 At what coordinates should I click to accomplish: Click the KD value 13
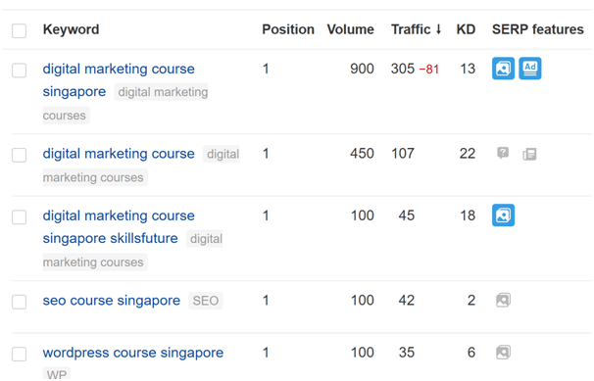(x=468, y=69)
